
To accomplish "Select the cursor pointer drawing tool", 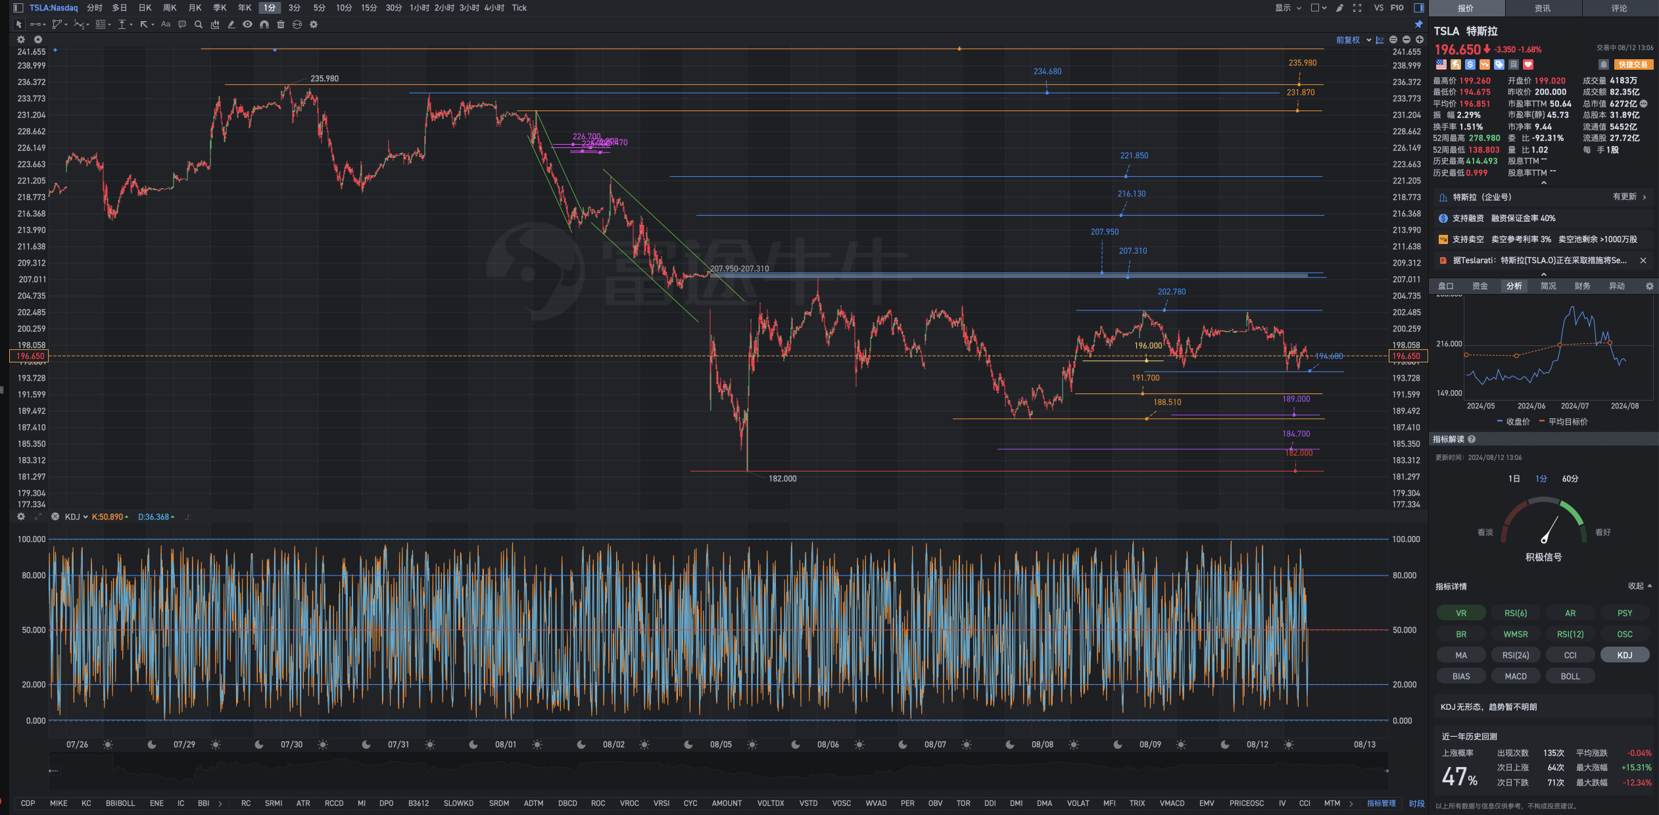I will pyautogui.click(x=19, y=24).
